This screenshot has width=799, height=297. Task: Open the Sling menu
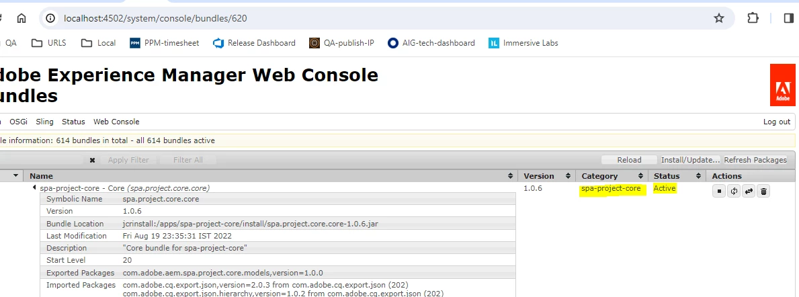pos(45,122)
